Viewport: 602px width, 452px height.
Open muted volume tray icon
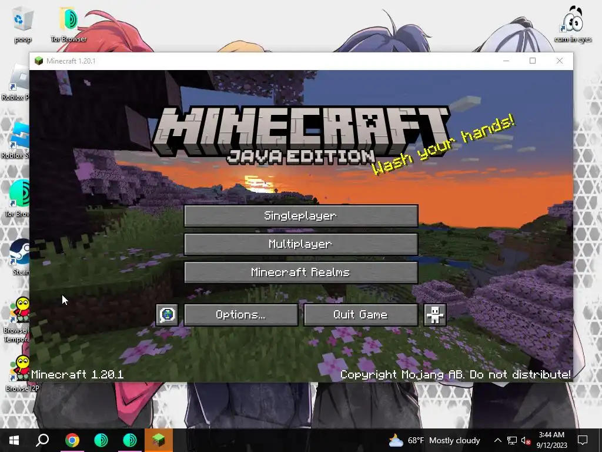[526, 440]
